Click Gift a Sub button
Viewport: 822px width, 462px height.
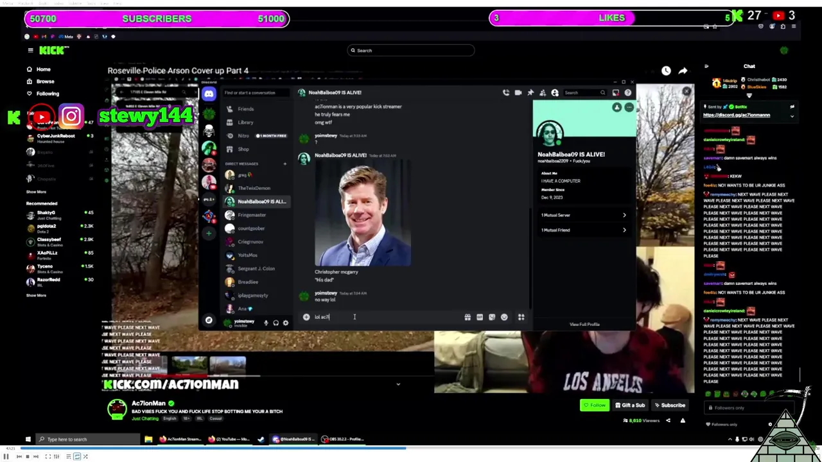point(629,405)
